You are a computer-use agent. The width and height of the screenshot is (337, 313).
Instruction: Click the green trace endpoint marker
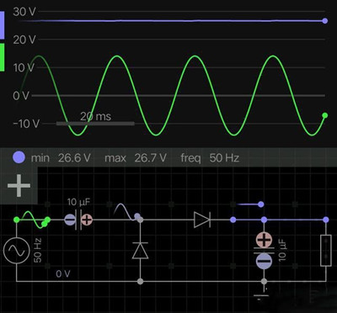[x=325, y=115]
